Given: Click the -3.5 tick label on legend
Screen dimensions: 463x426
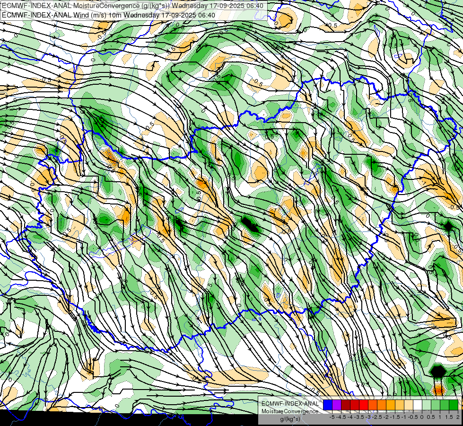Looking at the screenshot, I should tap(359, 417).
